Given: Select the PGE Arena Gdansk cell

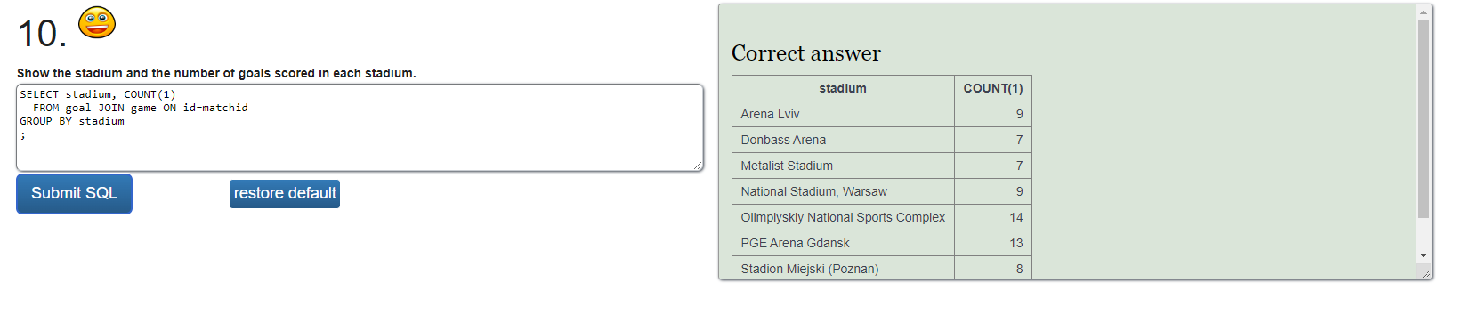Looking at the screenshot, I should 843,243.
